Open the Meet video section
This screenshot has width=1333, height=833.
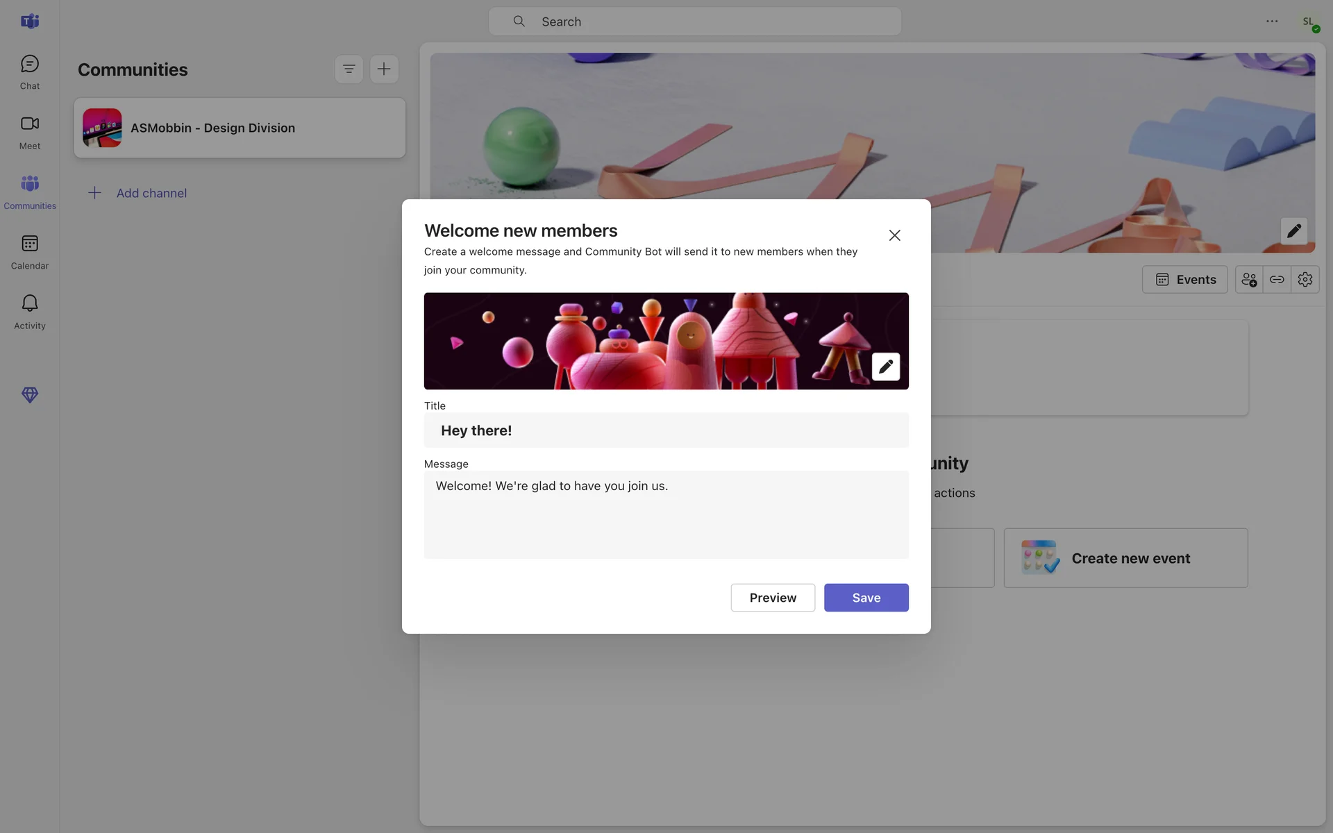tap(30, 132)
